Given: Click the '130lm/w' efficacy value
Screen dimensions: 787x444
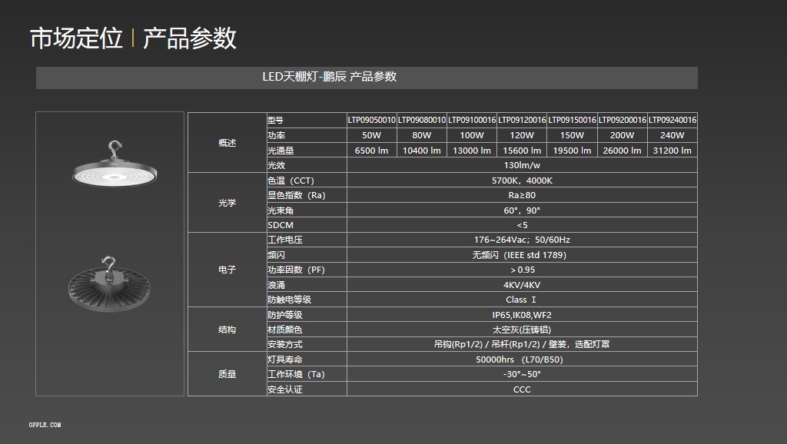Looking at the screenshot, I should click(x=522, y=166).
